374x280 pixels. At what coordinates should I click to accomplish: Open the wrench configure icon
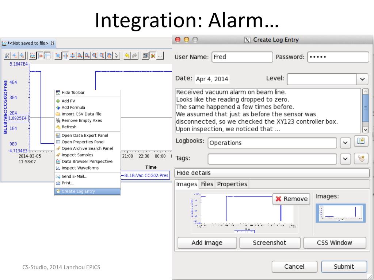pyautogui.click(x=7, y=56)
